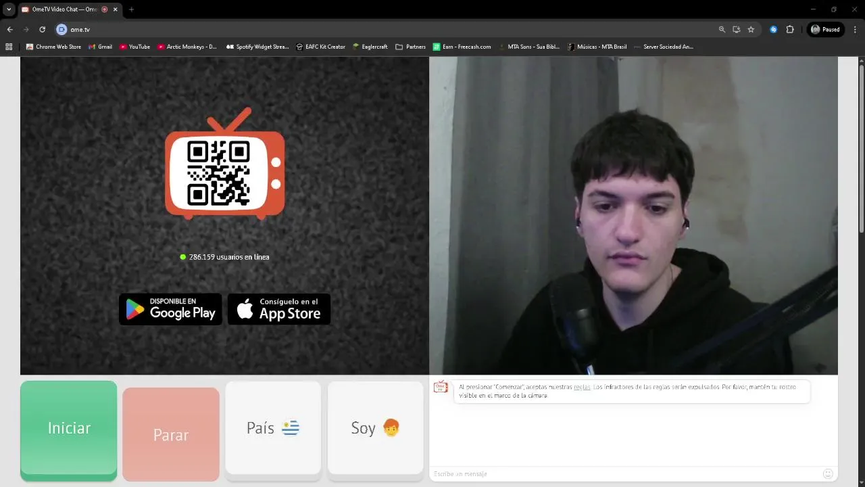
Task: Open the reglas rules link
Action: pos(582,387)
